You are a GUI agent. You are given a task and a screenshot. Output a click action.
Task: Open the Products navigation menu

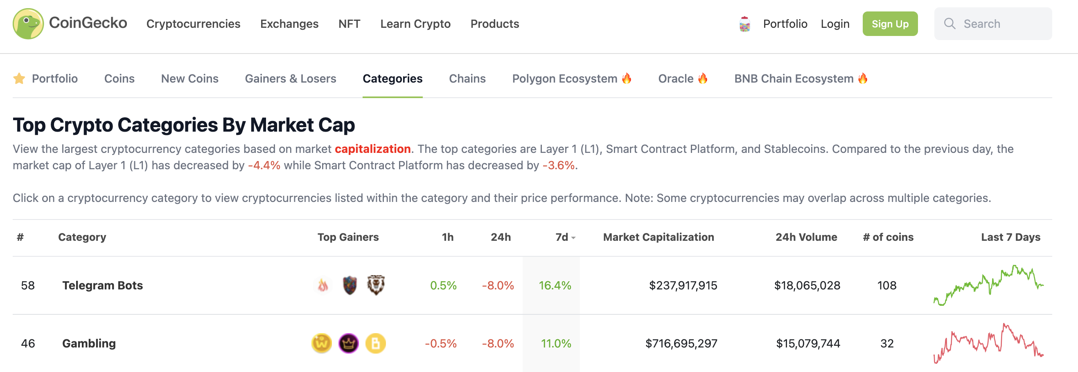coord(495,24)
